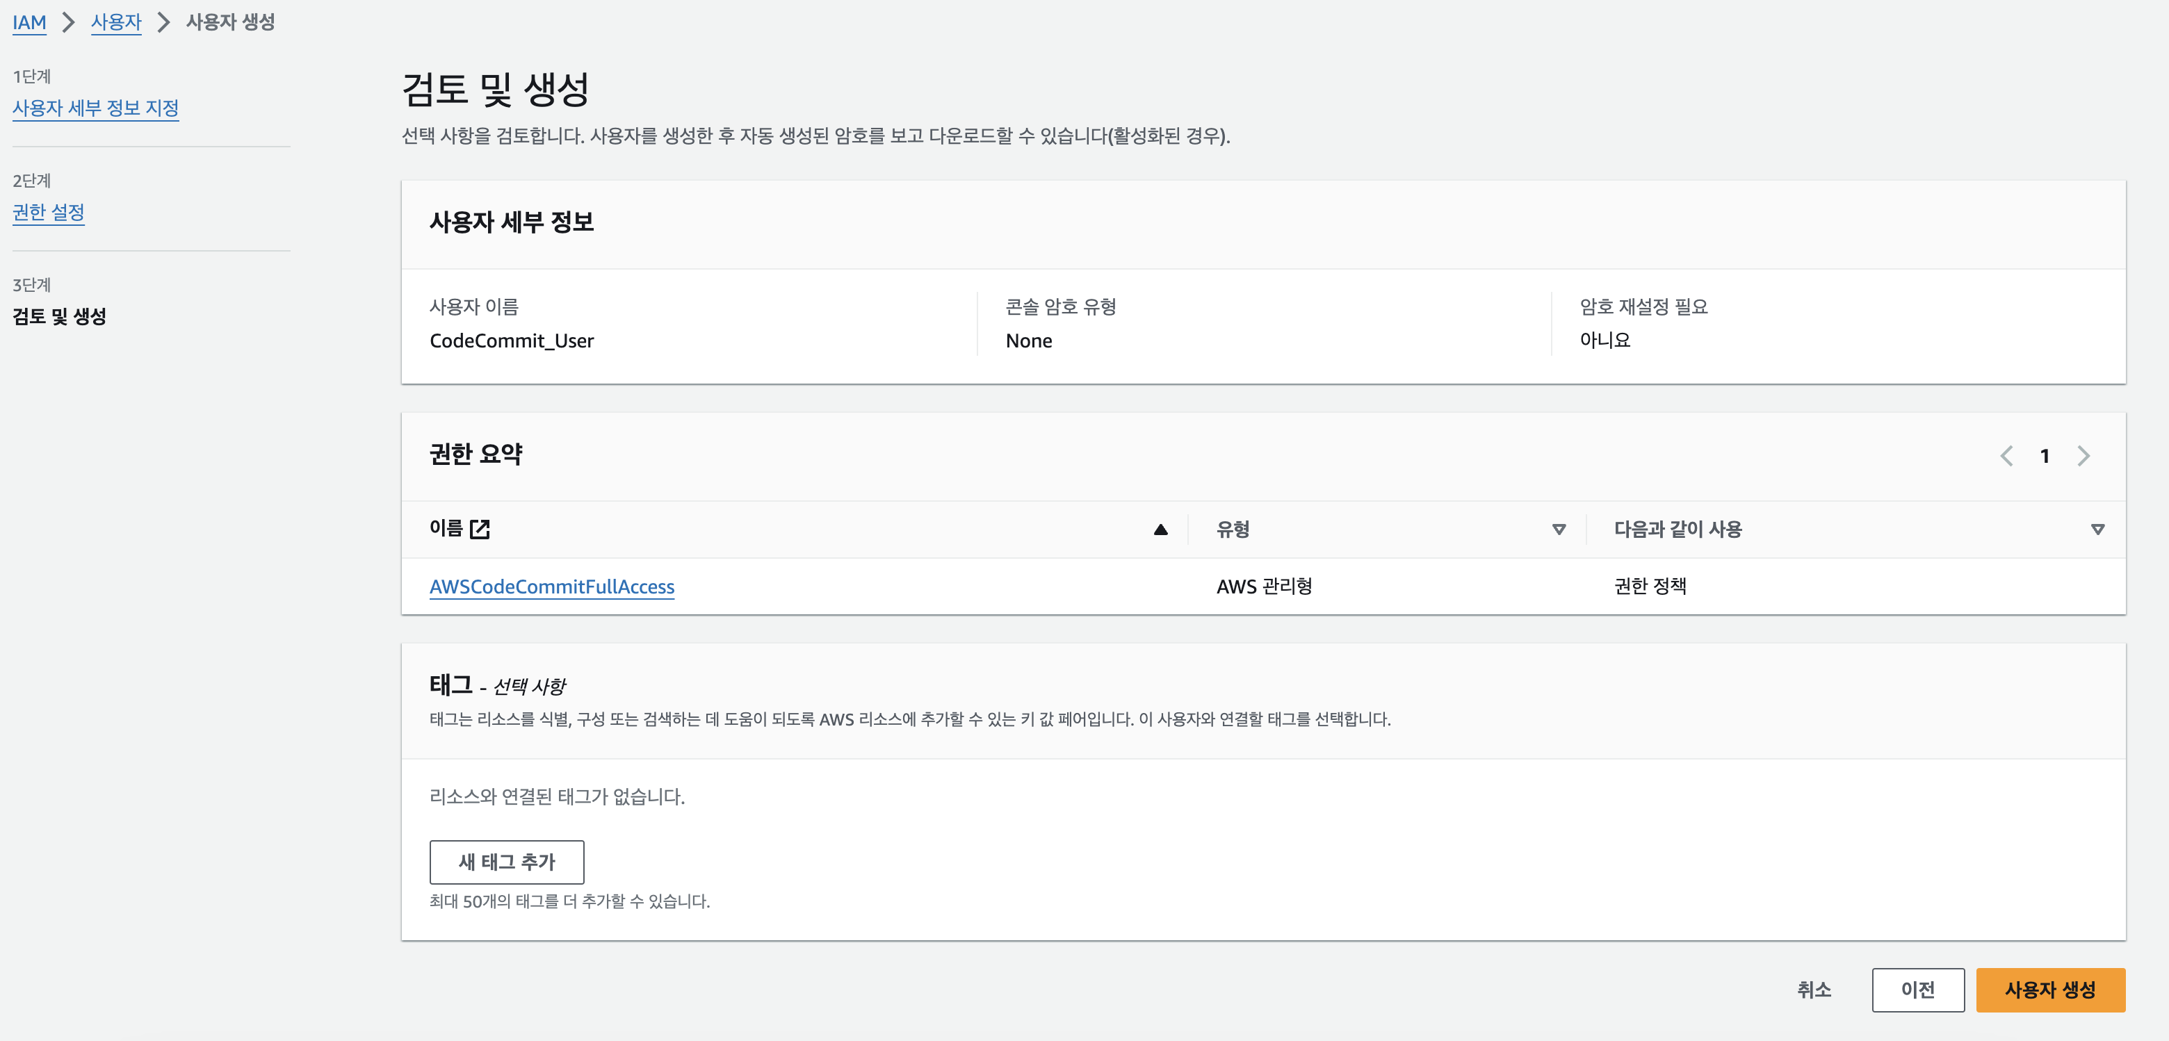Click the 유형 column header
Screen dimensions: 2169x1041
1233,530
